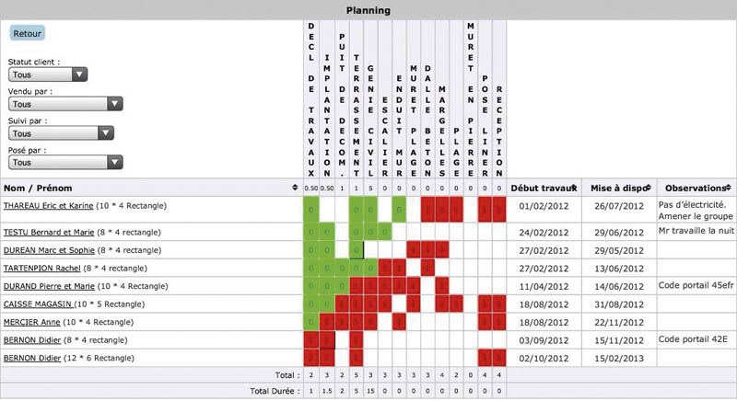Viewport: 737px width, 401px height.
Task: Click the Début travaux sort icon
Action: [572, 188]
